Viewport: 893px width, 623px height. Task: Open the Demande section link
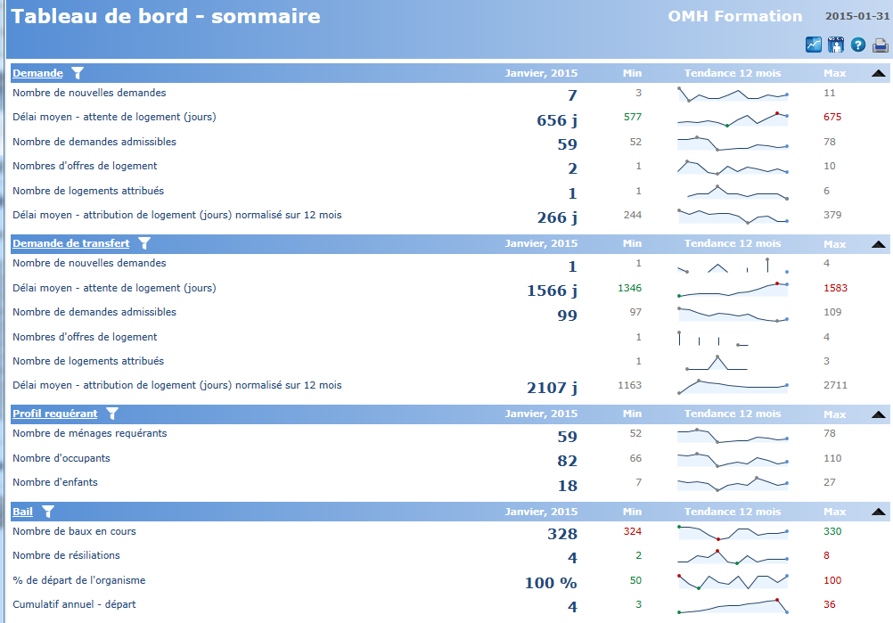pyautogui.click(x=37, y=73)
